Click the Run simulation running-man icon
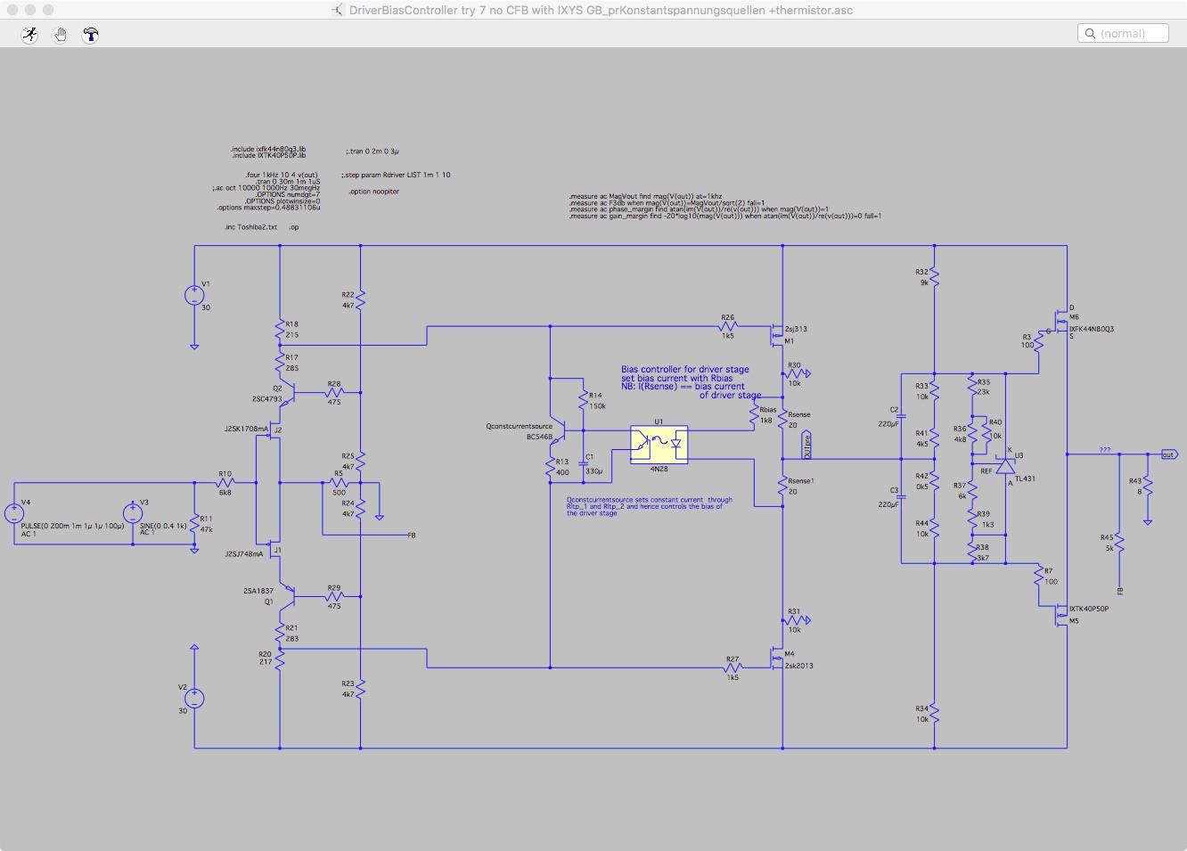Viewport: 1187px width, 851px height. (30, 35)
